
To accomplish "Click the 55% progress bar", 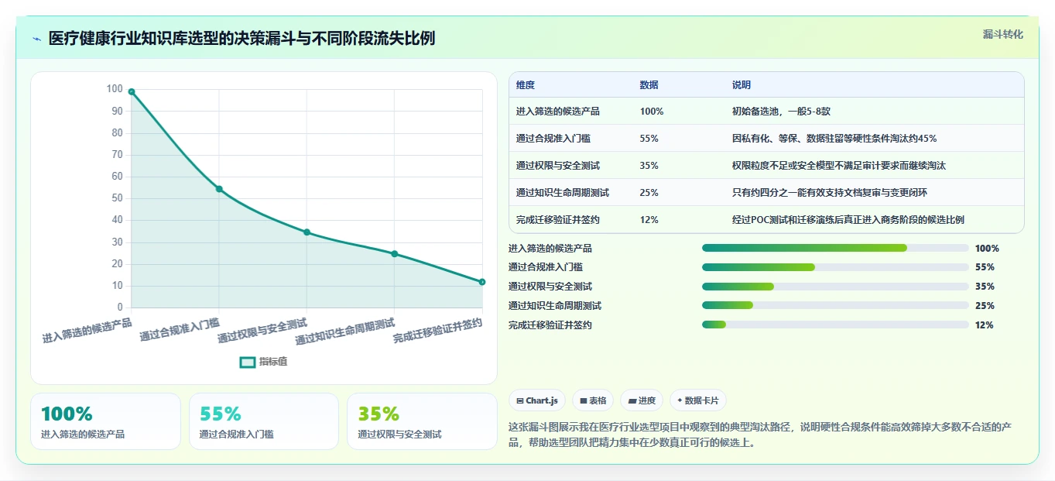I will [x=835, y=267].
